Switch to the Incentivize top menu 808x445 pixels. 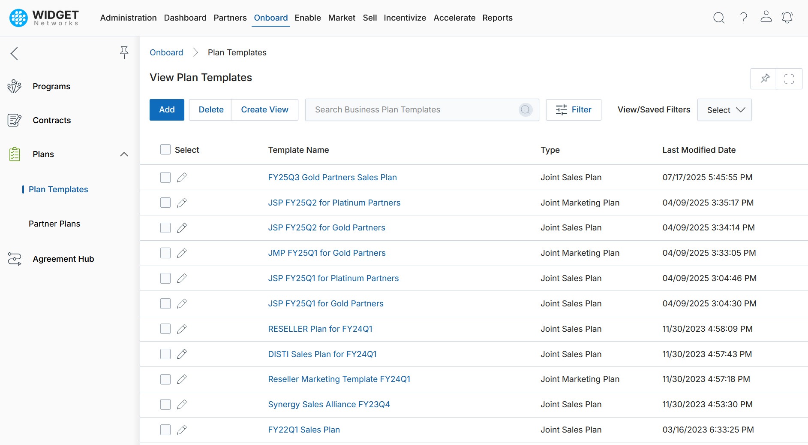(x=405, y=18)
